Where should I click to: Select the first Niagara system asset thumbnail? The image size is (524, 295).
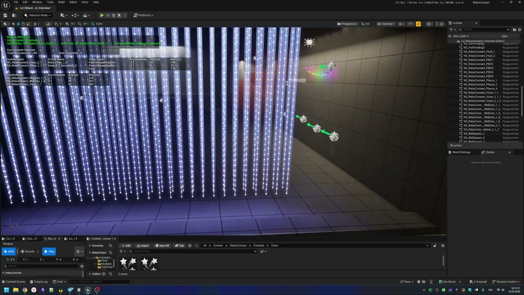[x=128, y=263]
